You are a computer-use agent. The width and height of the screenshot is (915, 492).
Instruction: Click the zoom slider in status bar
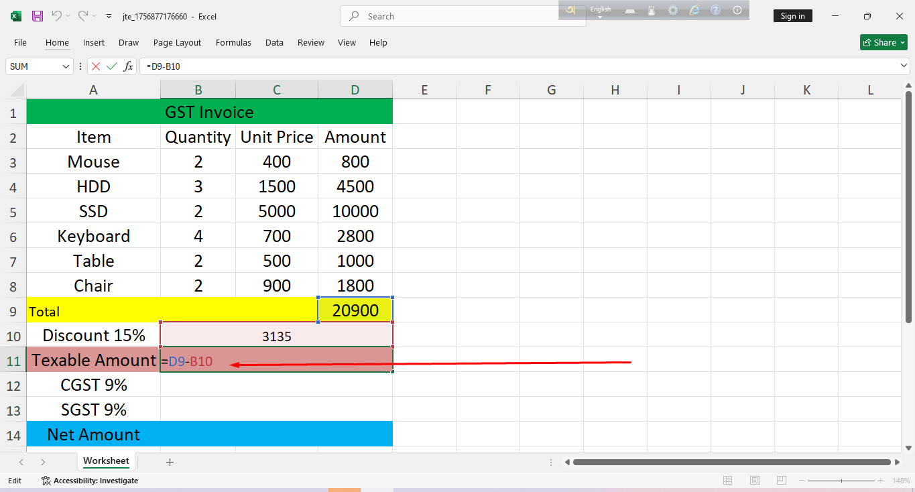tap(842, 481)
